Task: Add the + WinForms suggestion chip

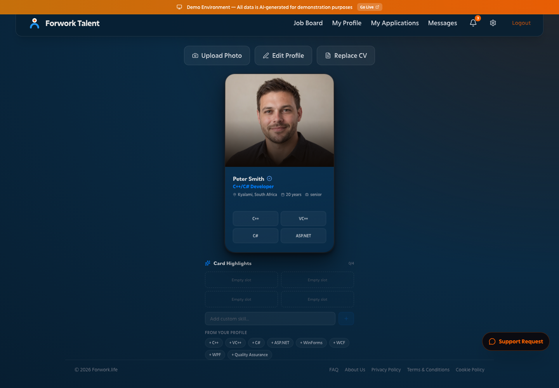Action: [x=311, y=343]
